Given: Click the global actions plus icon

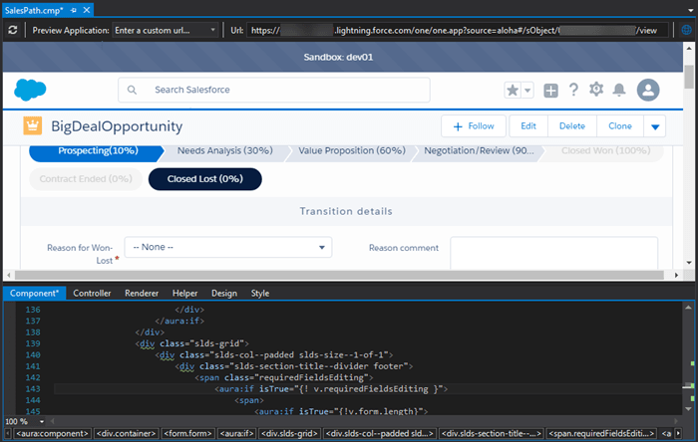Looking at the screenshot, I should 550,91.
